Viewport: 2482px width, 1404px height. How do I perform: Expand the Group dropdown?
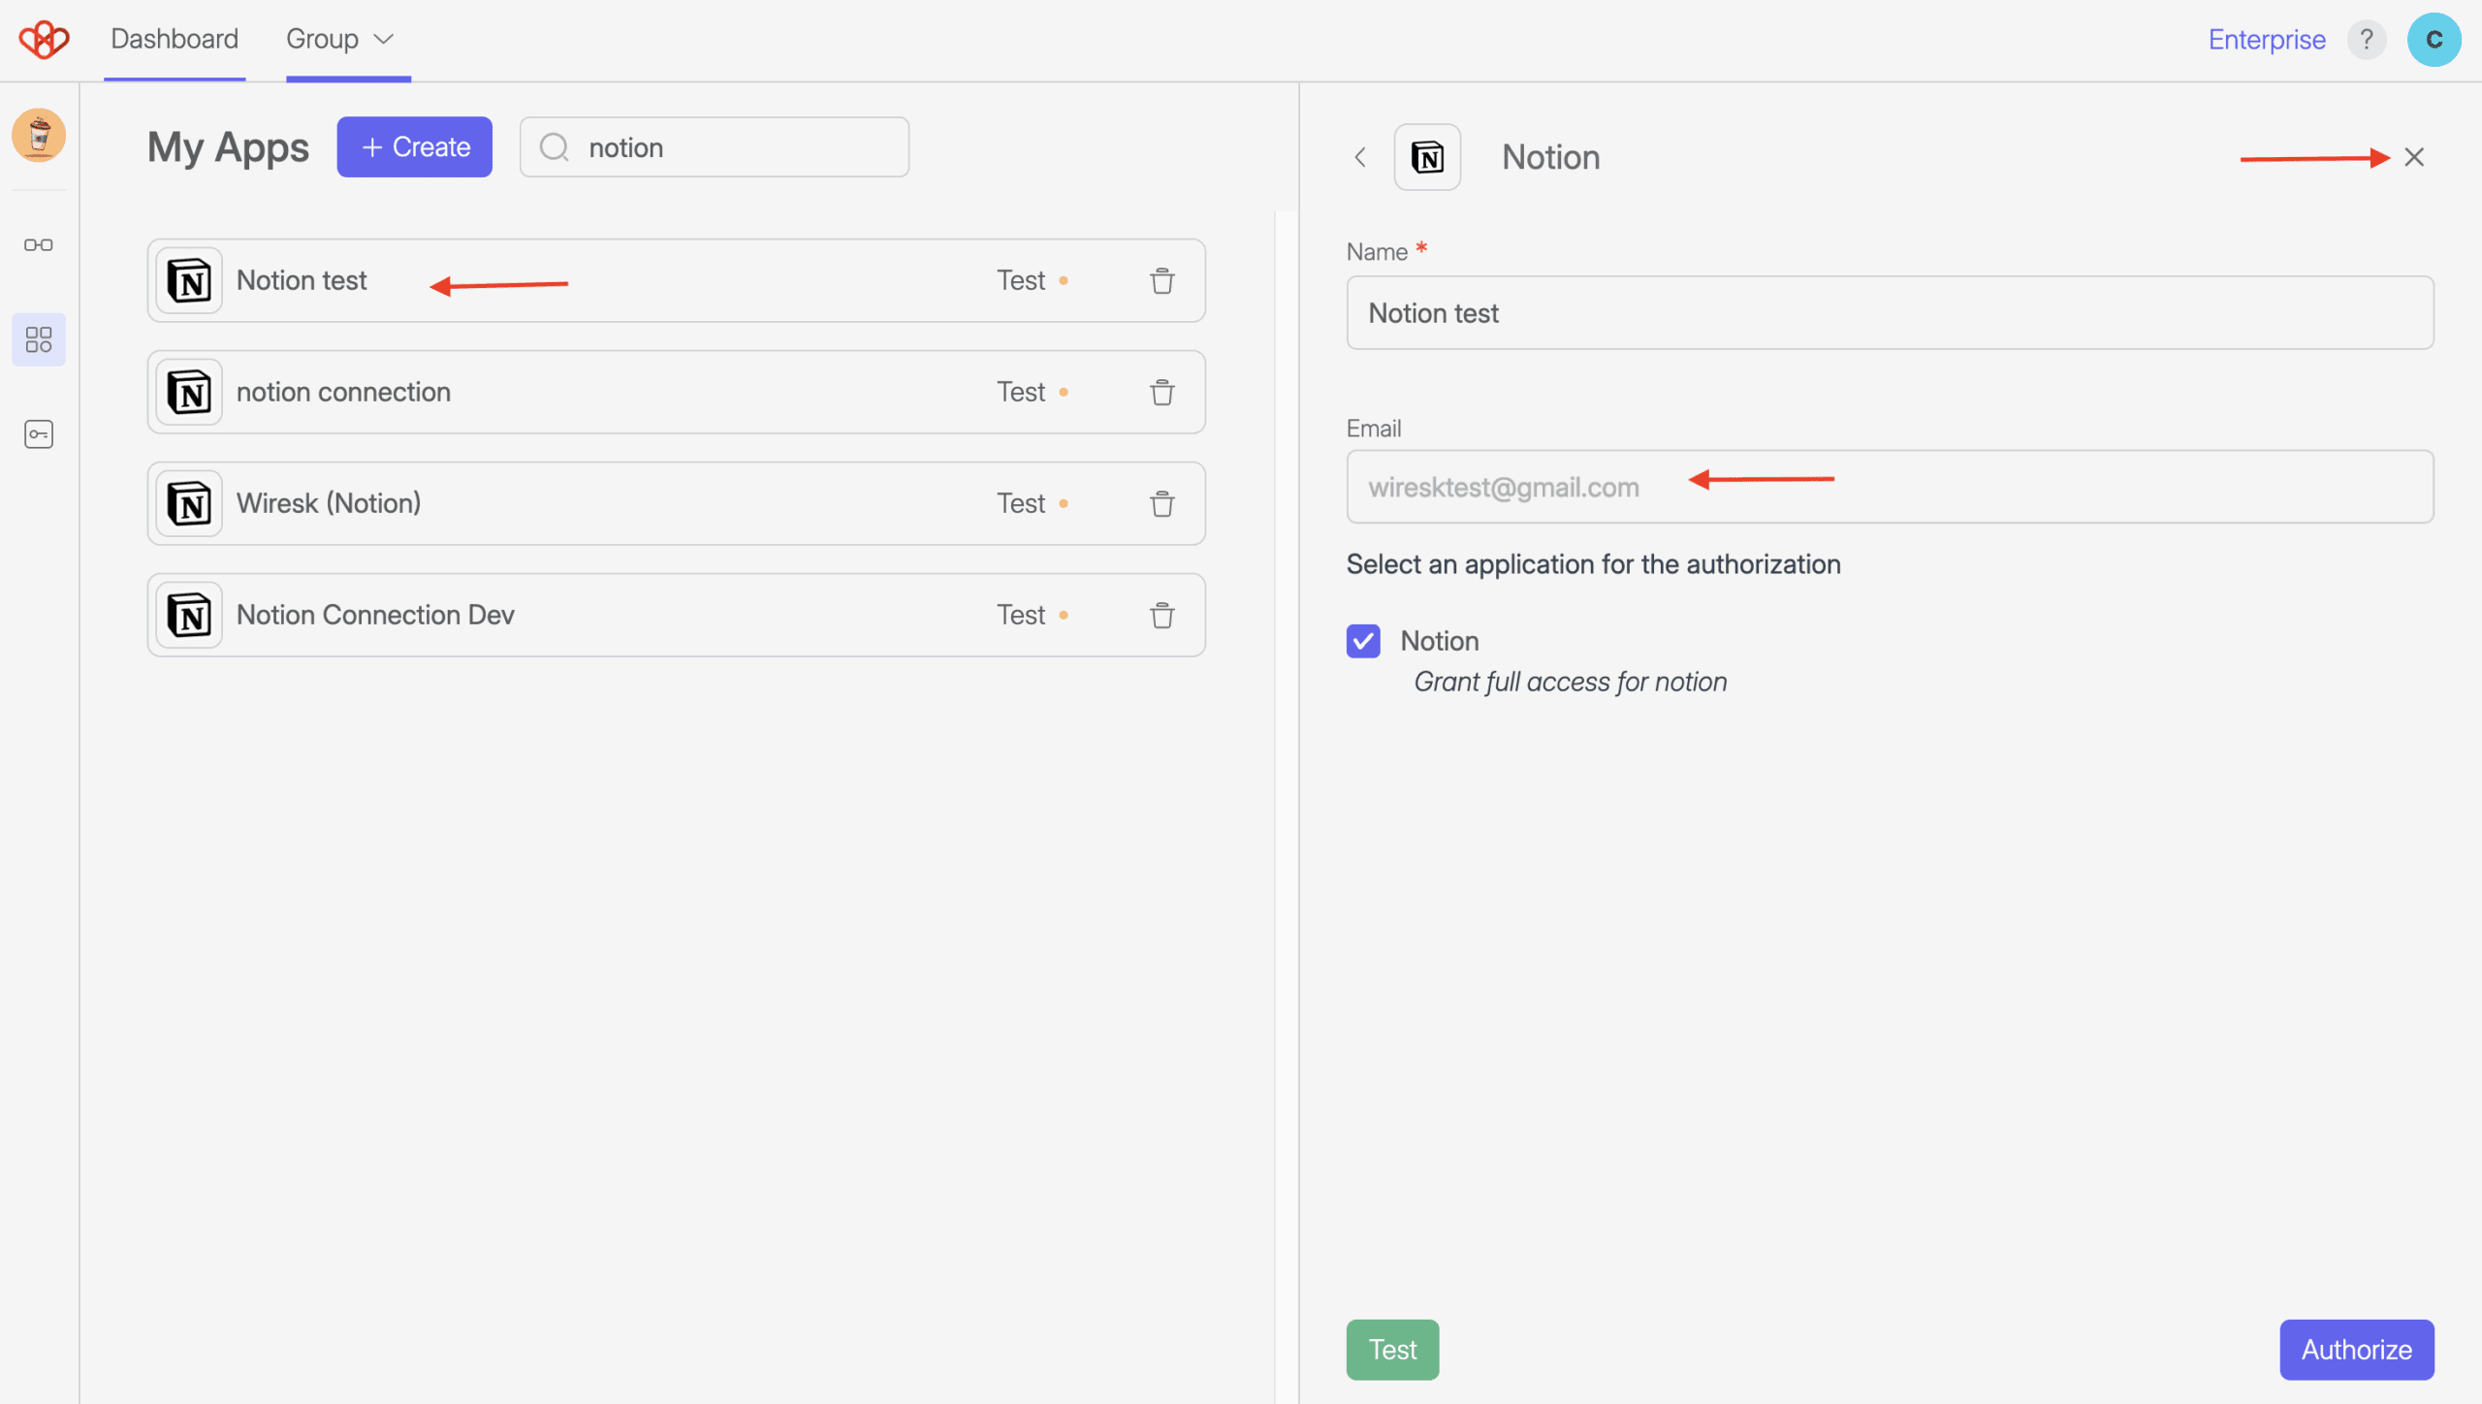[340, 39]
